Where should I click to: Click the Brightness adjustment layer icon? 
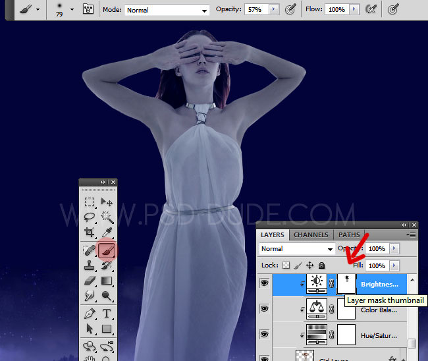pos(317,284)
